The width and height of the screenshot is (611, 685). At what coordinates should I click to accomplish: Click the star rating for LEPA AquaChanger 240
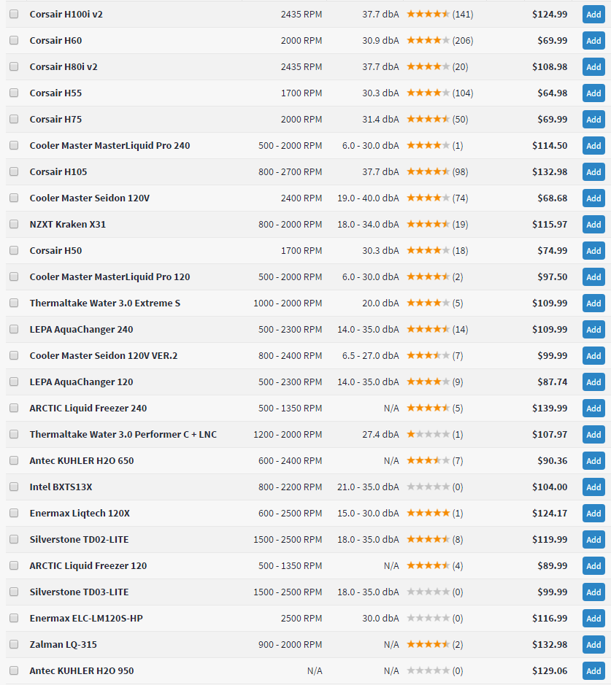pos(428,329)
